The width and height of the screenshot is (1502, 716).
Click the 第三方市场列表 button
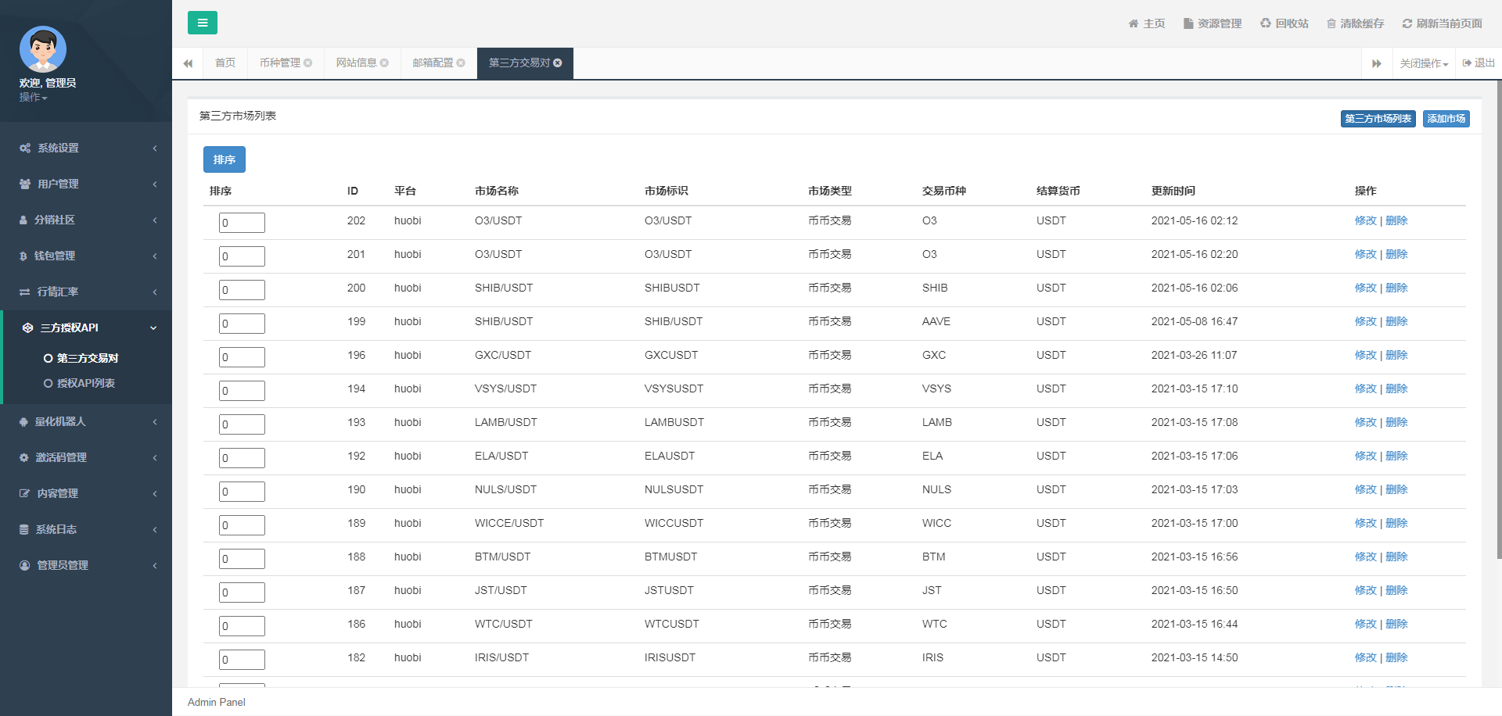tap(1378, 119)
